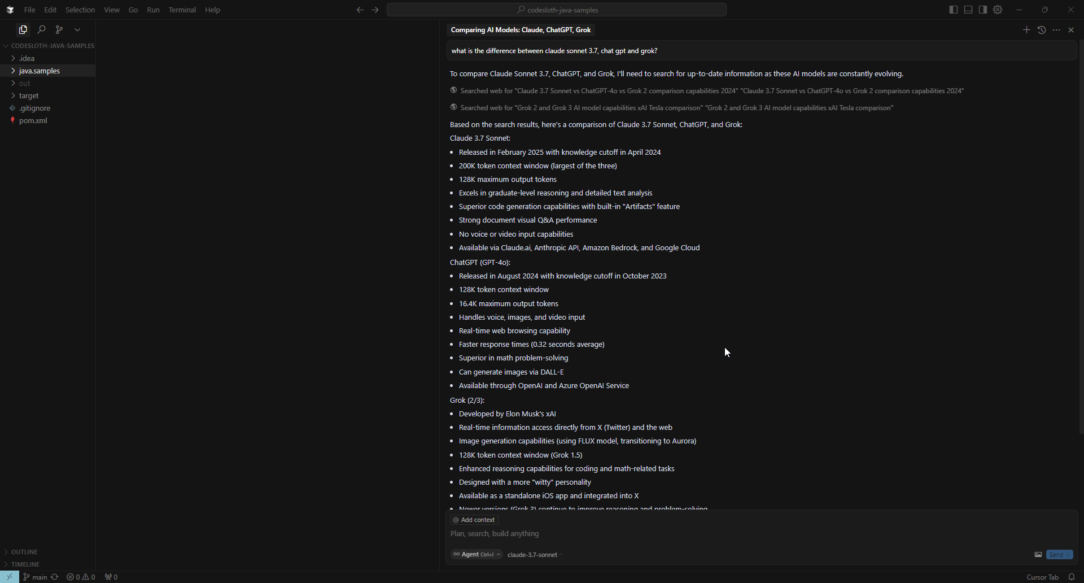Open the Explorer view icon
1084x583 pixels.
(x=23, y=29)
